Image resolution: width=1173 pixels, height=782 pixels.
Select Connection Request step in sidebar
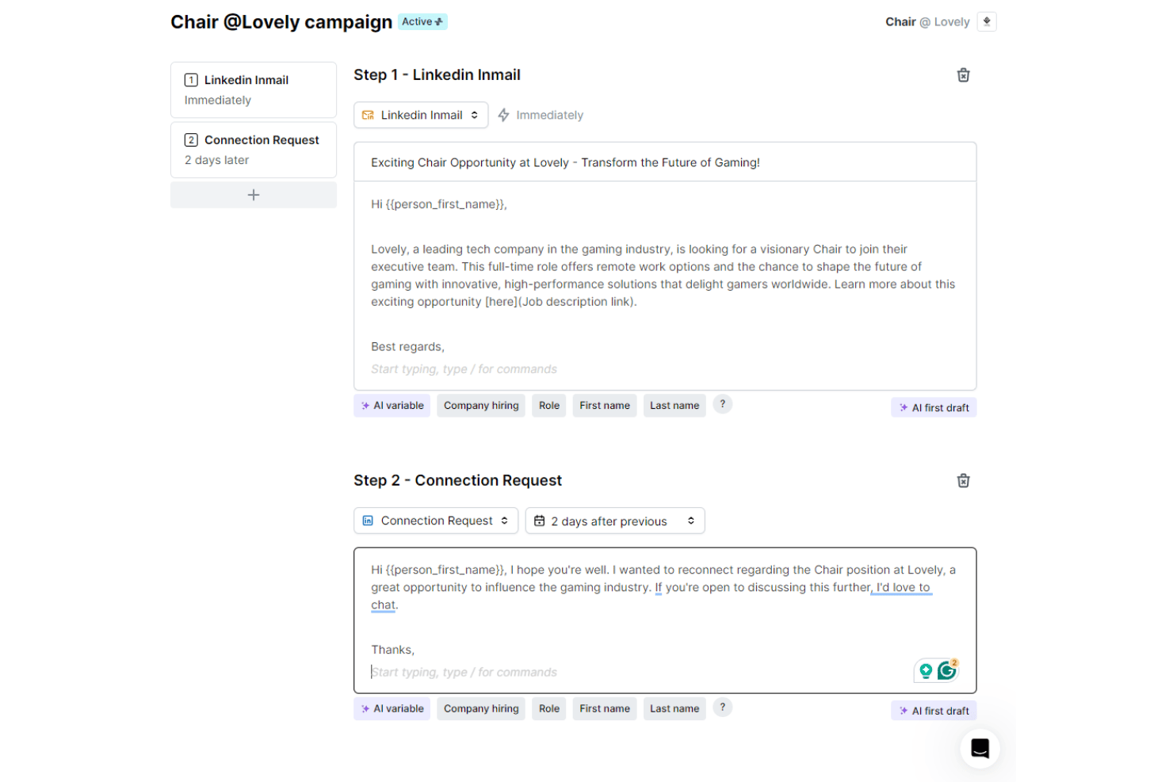coord(254,150)
